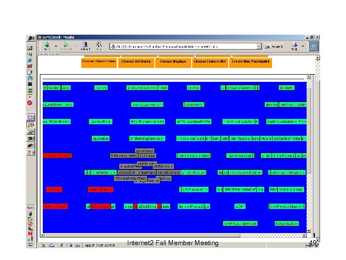Click the Mail icon in status bar
Screen dimensions: 346x260
[51, 245]
